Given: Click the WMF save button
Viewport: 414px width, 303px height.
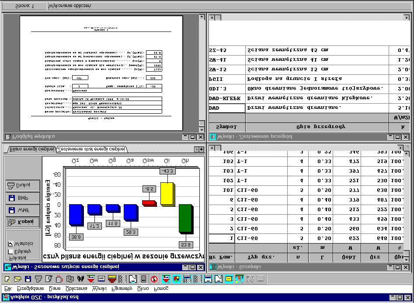Looking at the screenshot, I should [23, 210].
